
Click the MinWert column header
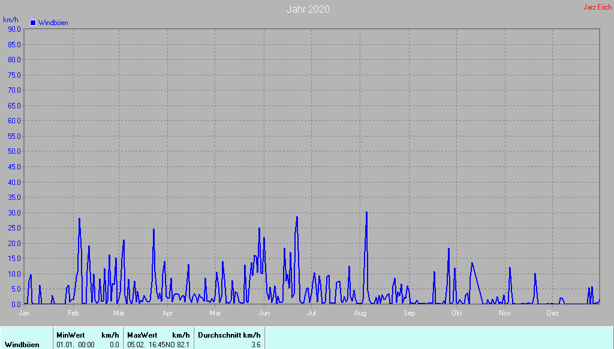(71, 335)
